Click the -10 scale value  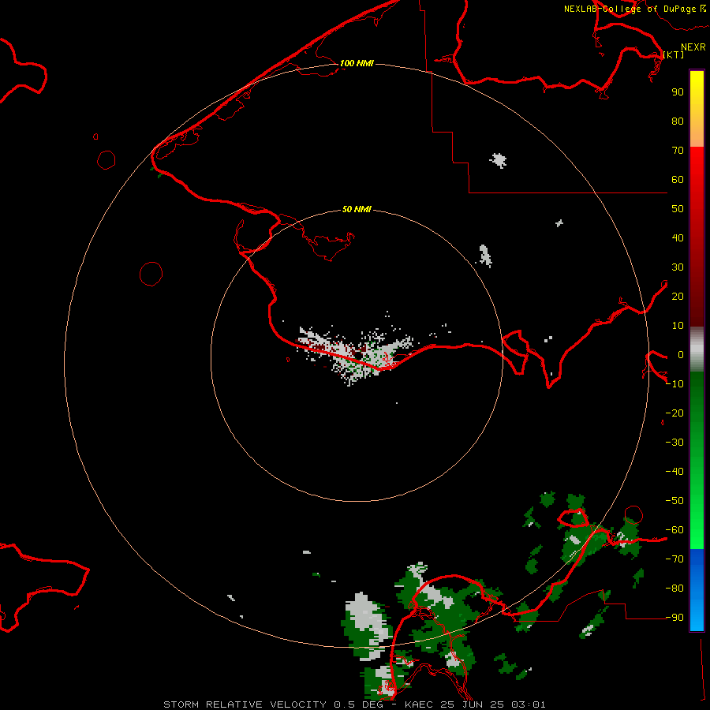pyautogui.click(x=674, y=384)
